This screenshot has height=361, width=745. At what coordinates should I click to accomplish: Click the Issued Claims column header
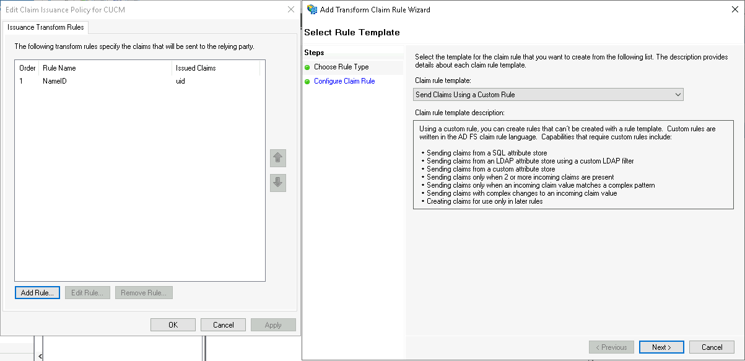coord(215,68)
